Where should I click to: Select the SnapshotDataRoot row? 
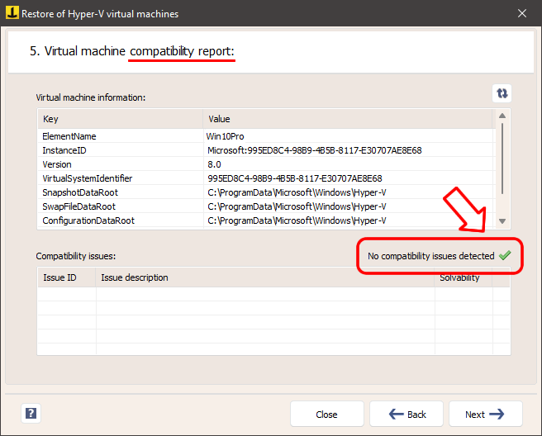(265, 192)
